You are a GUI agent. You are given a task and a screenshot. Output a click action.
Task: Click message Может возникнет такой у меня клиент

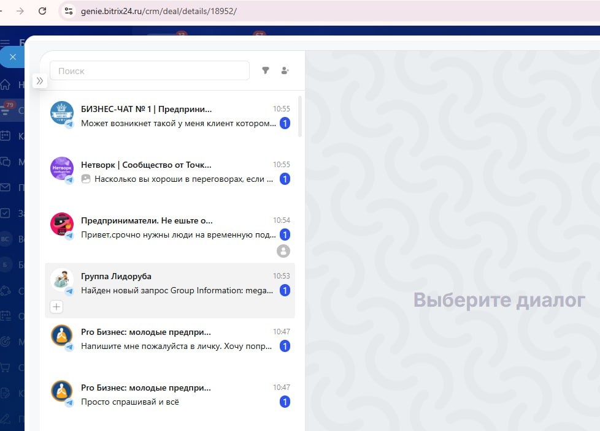(x=179, y=123)
